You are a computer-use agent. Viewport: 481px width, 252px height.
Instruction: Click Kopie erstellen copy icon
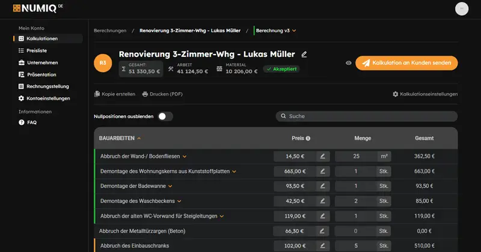click(x=97, y=94)
